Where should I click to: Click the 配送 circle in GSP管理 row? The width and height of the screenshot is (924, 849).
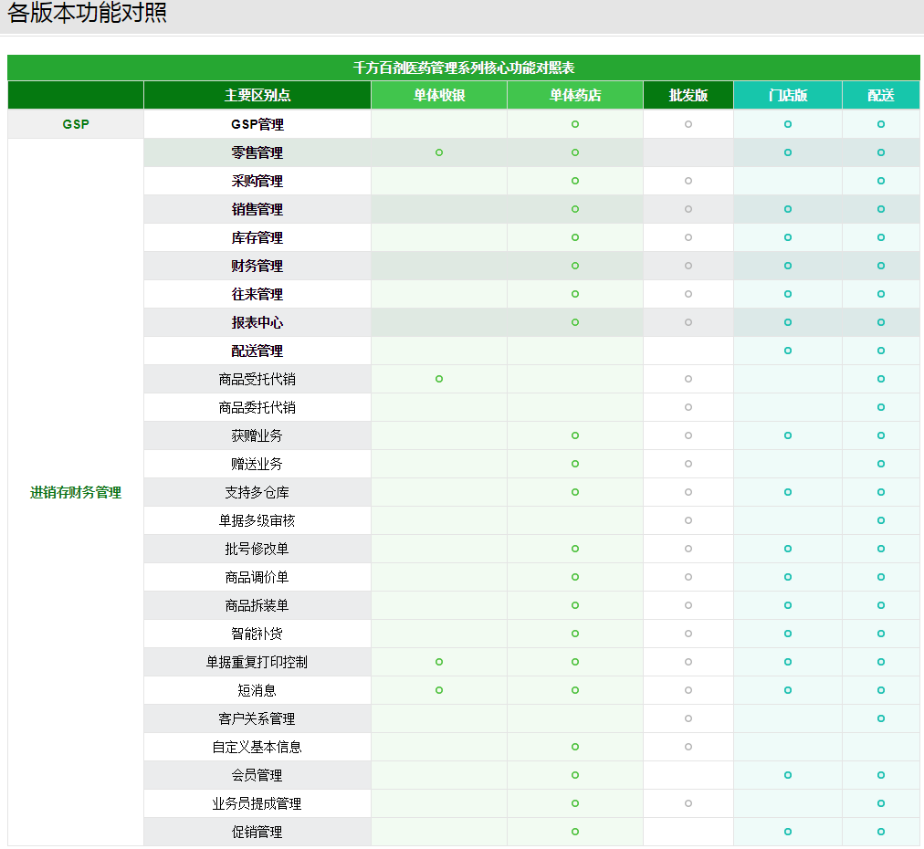click(881, 124)
